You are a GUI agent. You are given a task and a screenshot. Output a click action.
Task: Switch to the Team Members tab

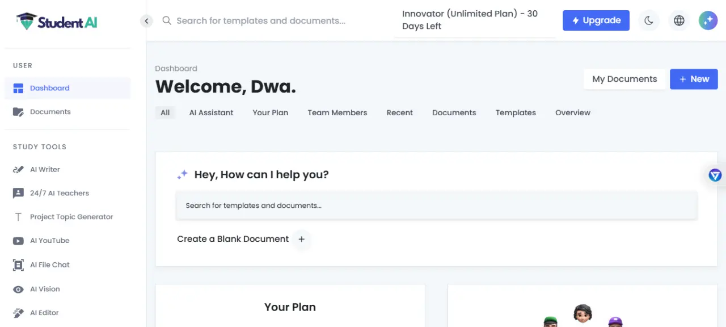[x=337, y=112]
